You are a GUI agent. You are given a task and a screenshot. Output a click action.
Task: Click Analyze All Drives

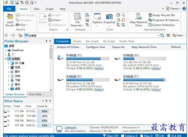(x=68, y=47)
